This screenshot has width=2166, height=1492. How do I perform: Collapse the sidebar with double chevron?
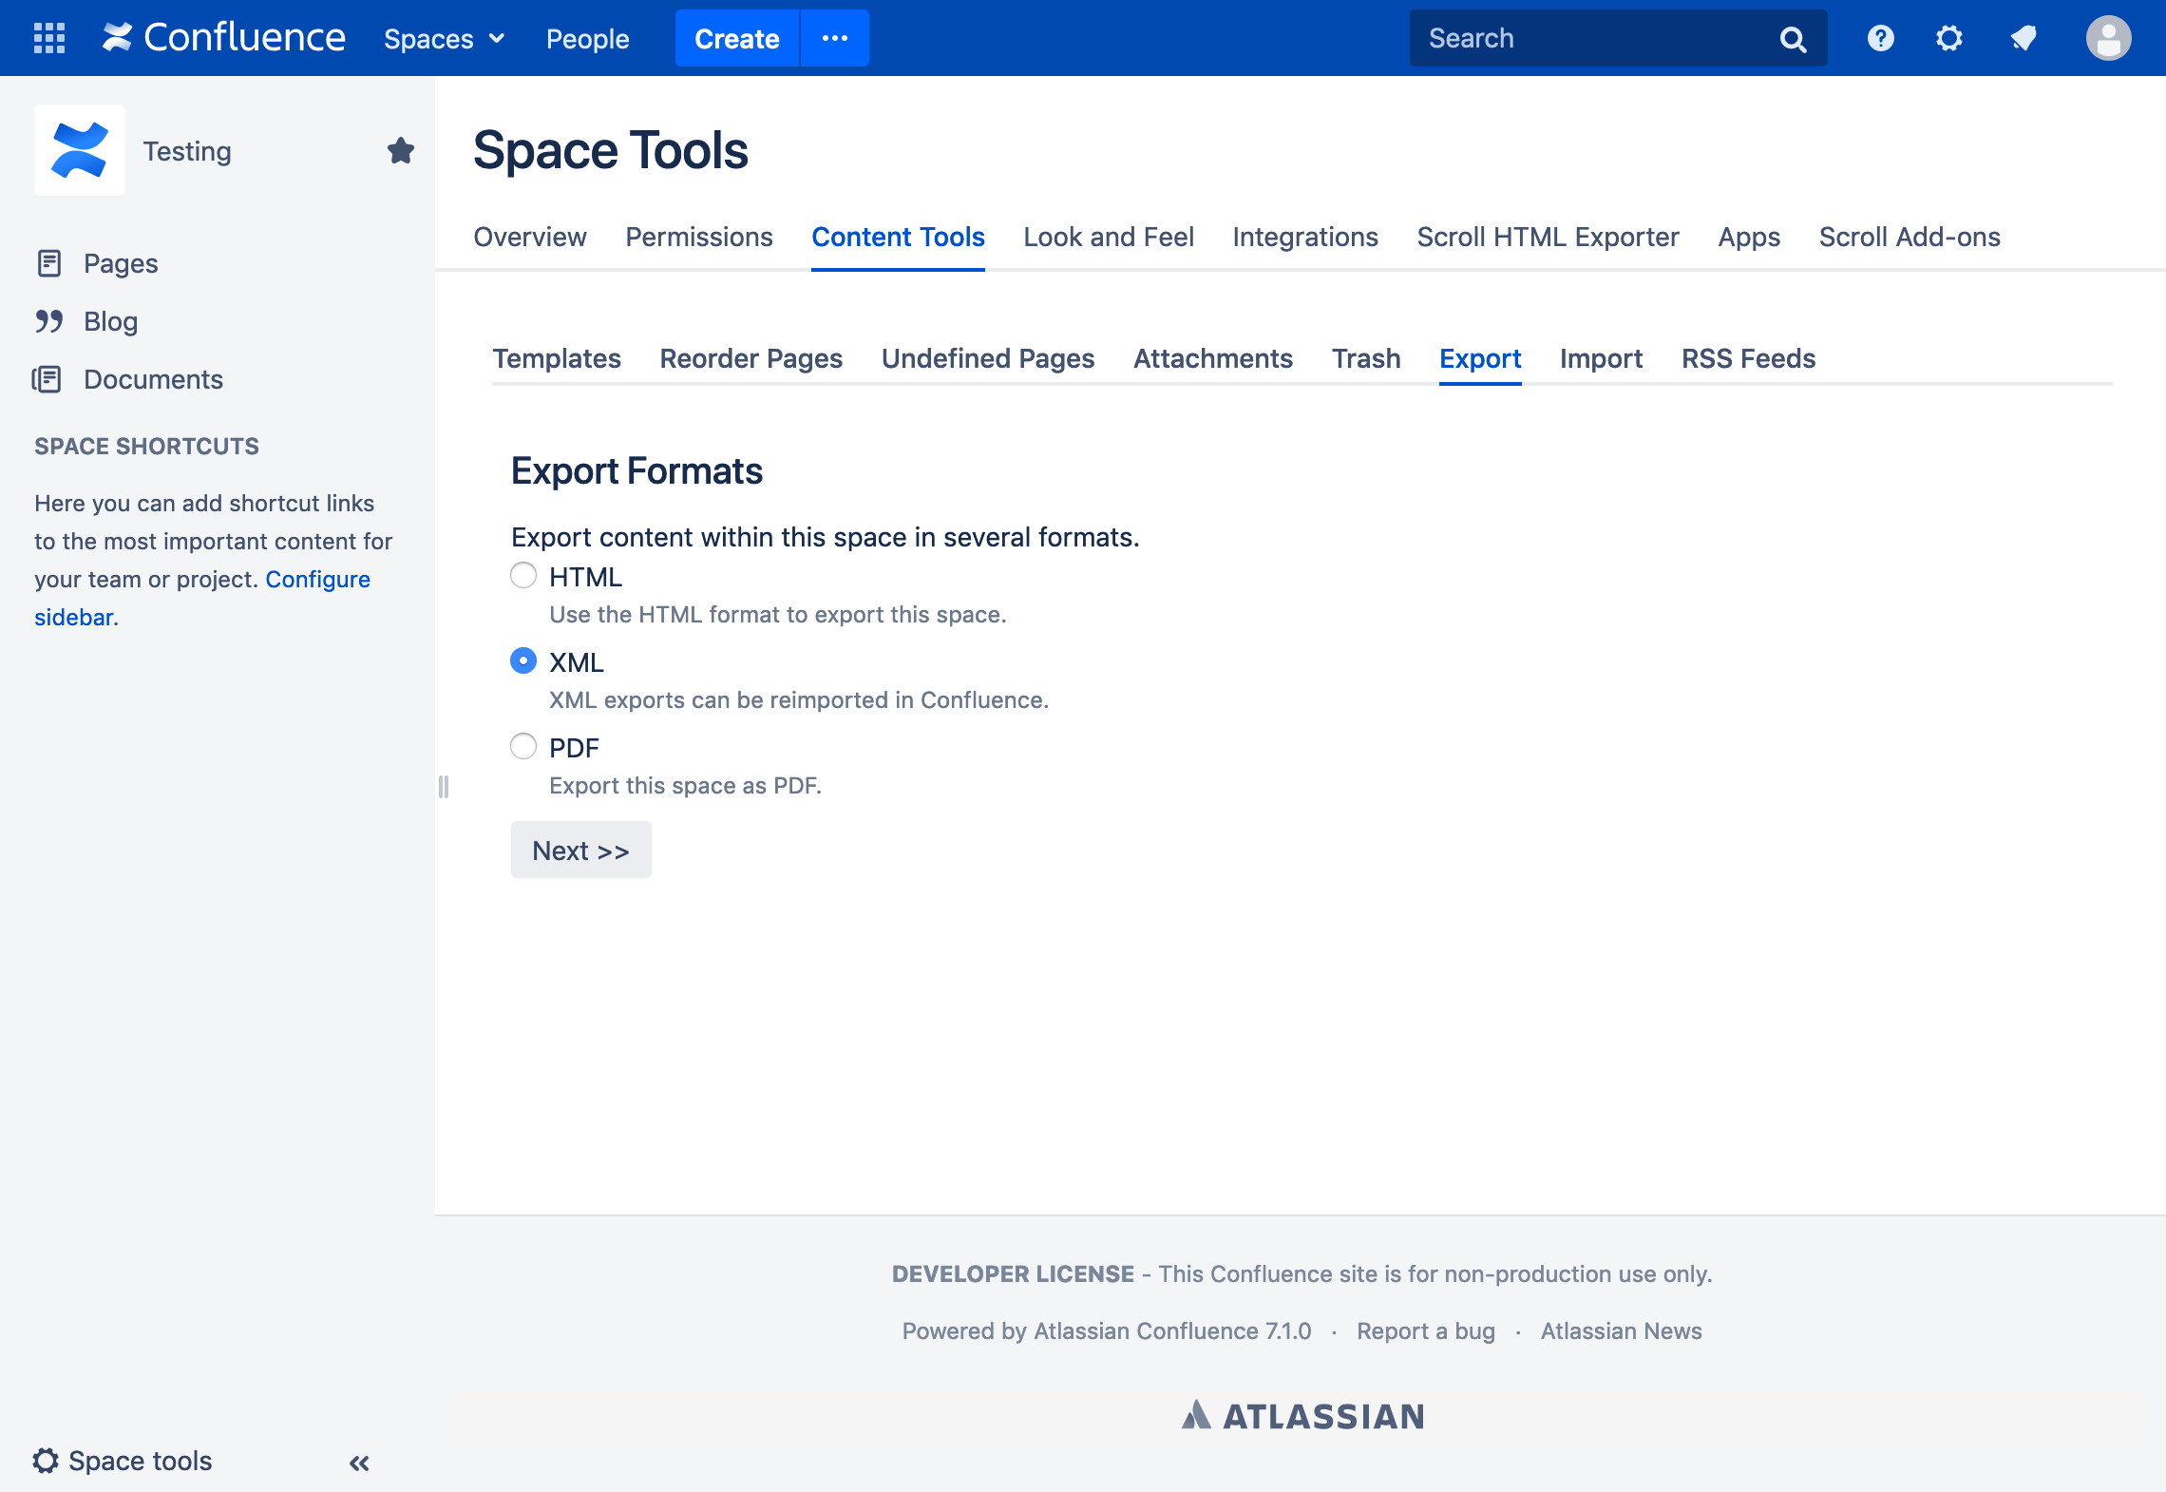tap(359, 1463)
